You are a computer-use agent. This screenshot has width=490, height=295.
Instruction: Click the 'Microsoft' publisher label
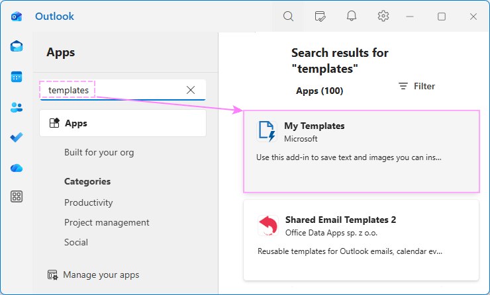301,139
